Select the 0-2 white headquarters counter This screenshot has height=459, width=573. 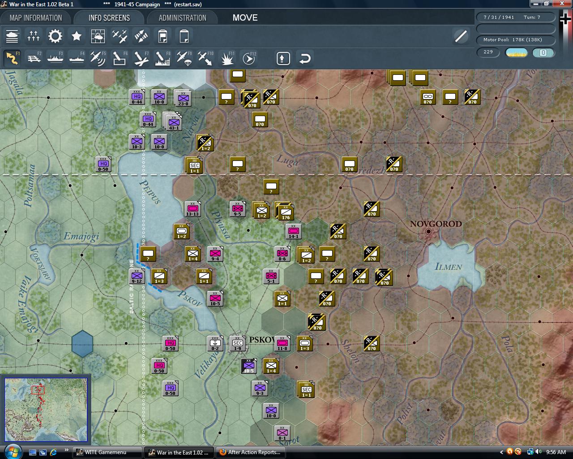(215, 343)
